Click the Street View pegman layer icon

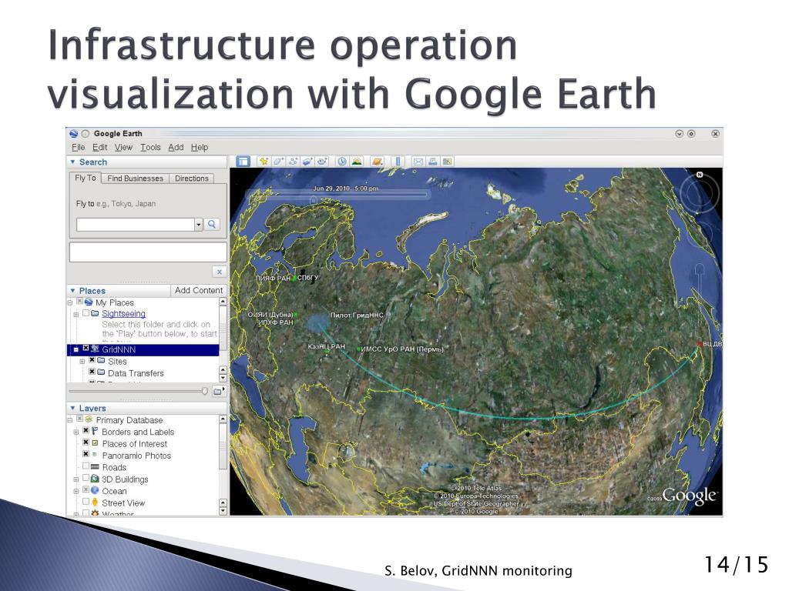pos(95,502)
